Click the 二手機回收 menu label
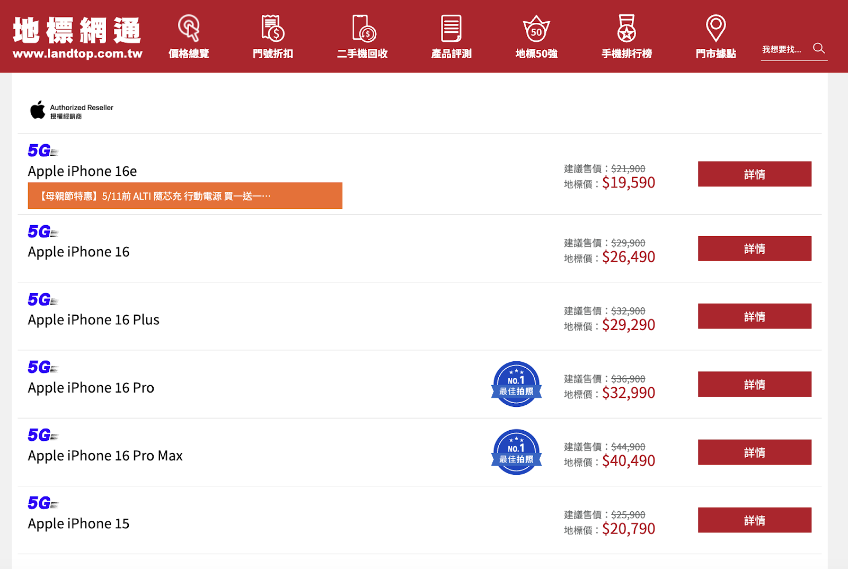 pyautogui.click(x=363, y=54)
